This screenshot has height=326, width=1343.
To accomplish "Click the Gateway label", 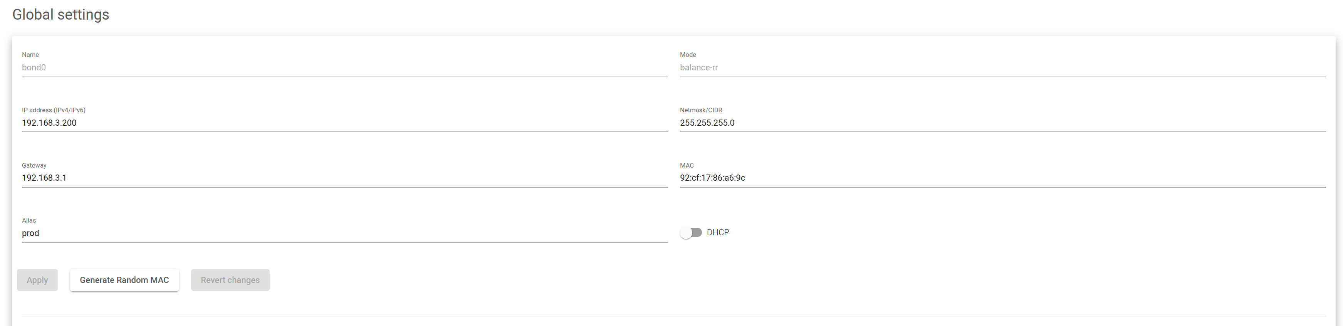I will click(x=34, y=165).
